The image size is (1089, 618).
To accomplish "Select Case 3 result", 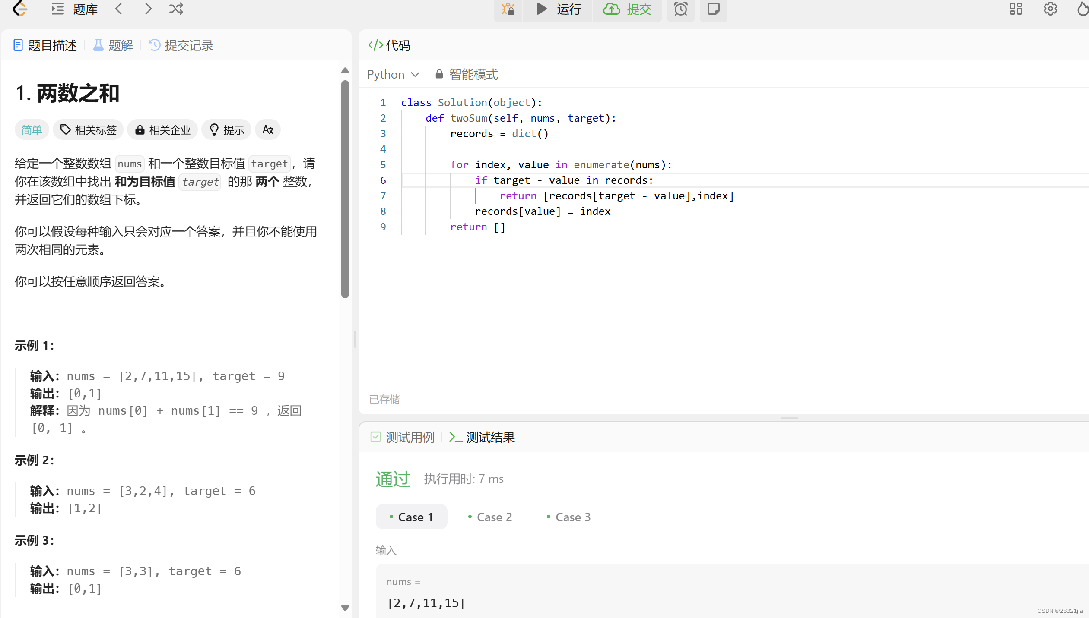I will pyautogui.click(x=568, y=517).
